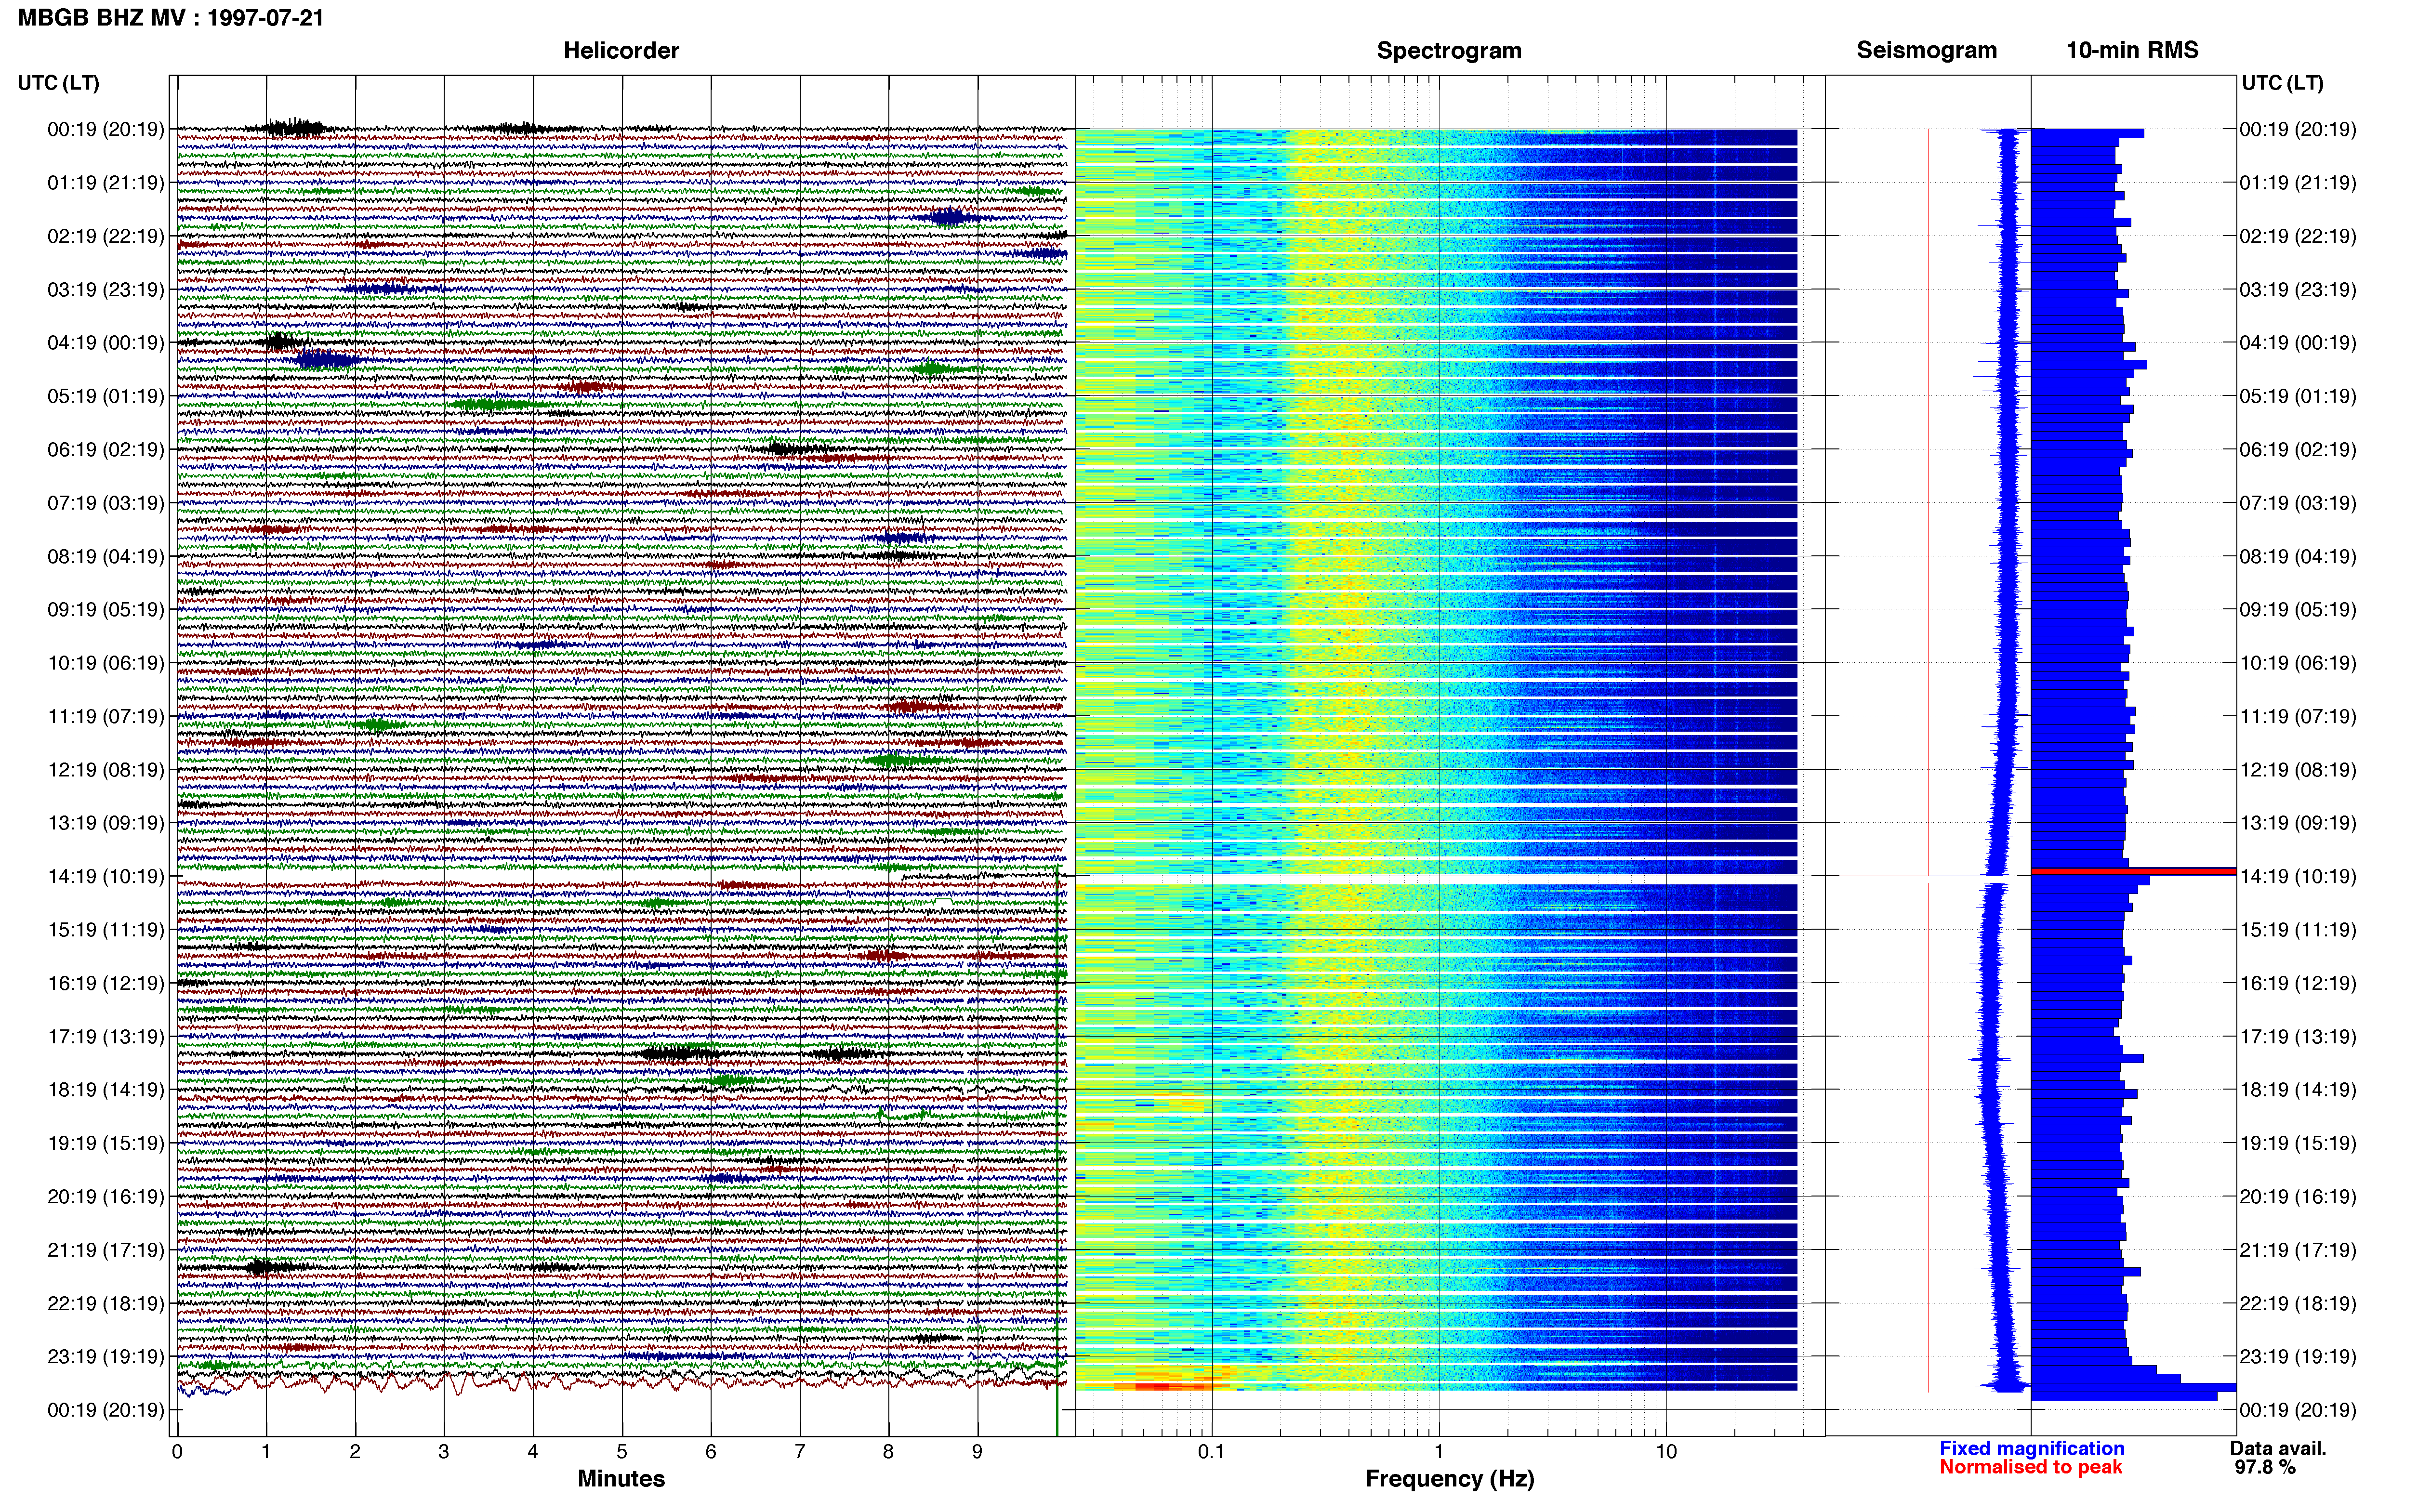Select left-axis time label 21:19 (17:19)
This screenshot has width=2418, height=1512.
(x=106, y=1250)
